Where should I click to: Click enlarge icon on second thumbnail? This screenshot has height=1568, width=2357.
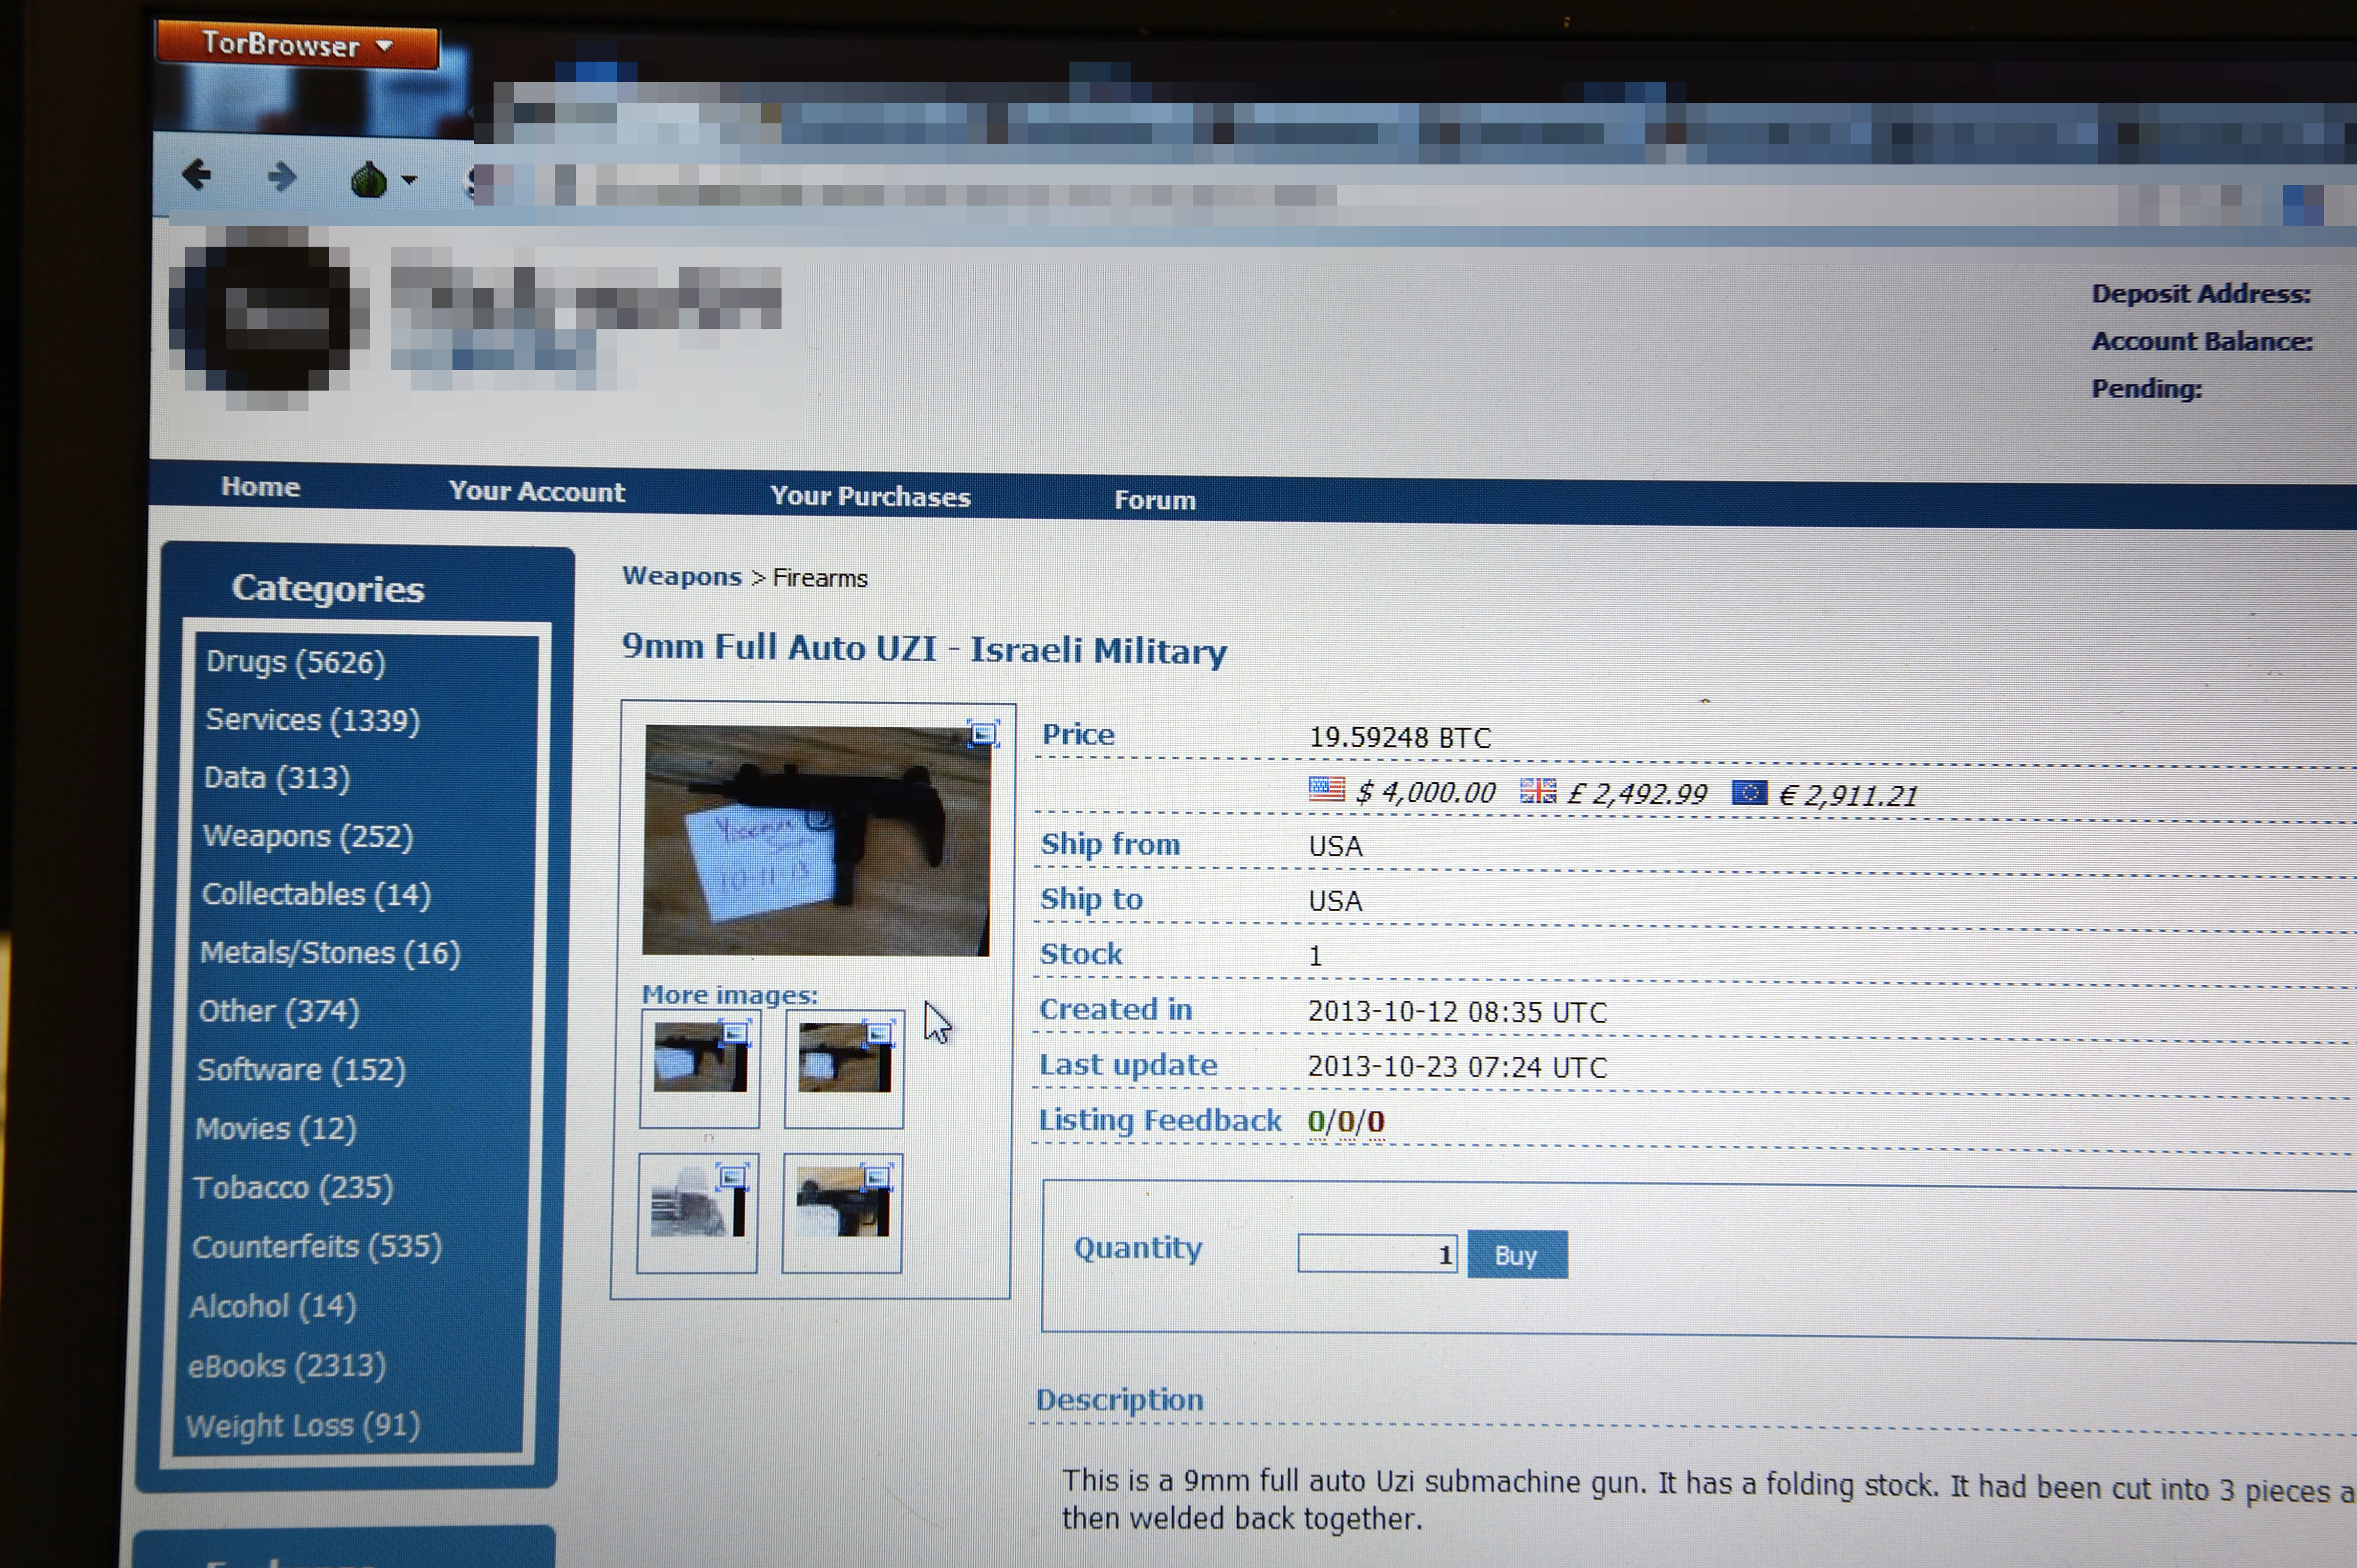click(878, 1033)
